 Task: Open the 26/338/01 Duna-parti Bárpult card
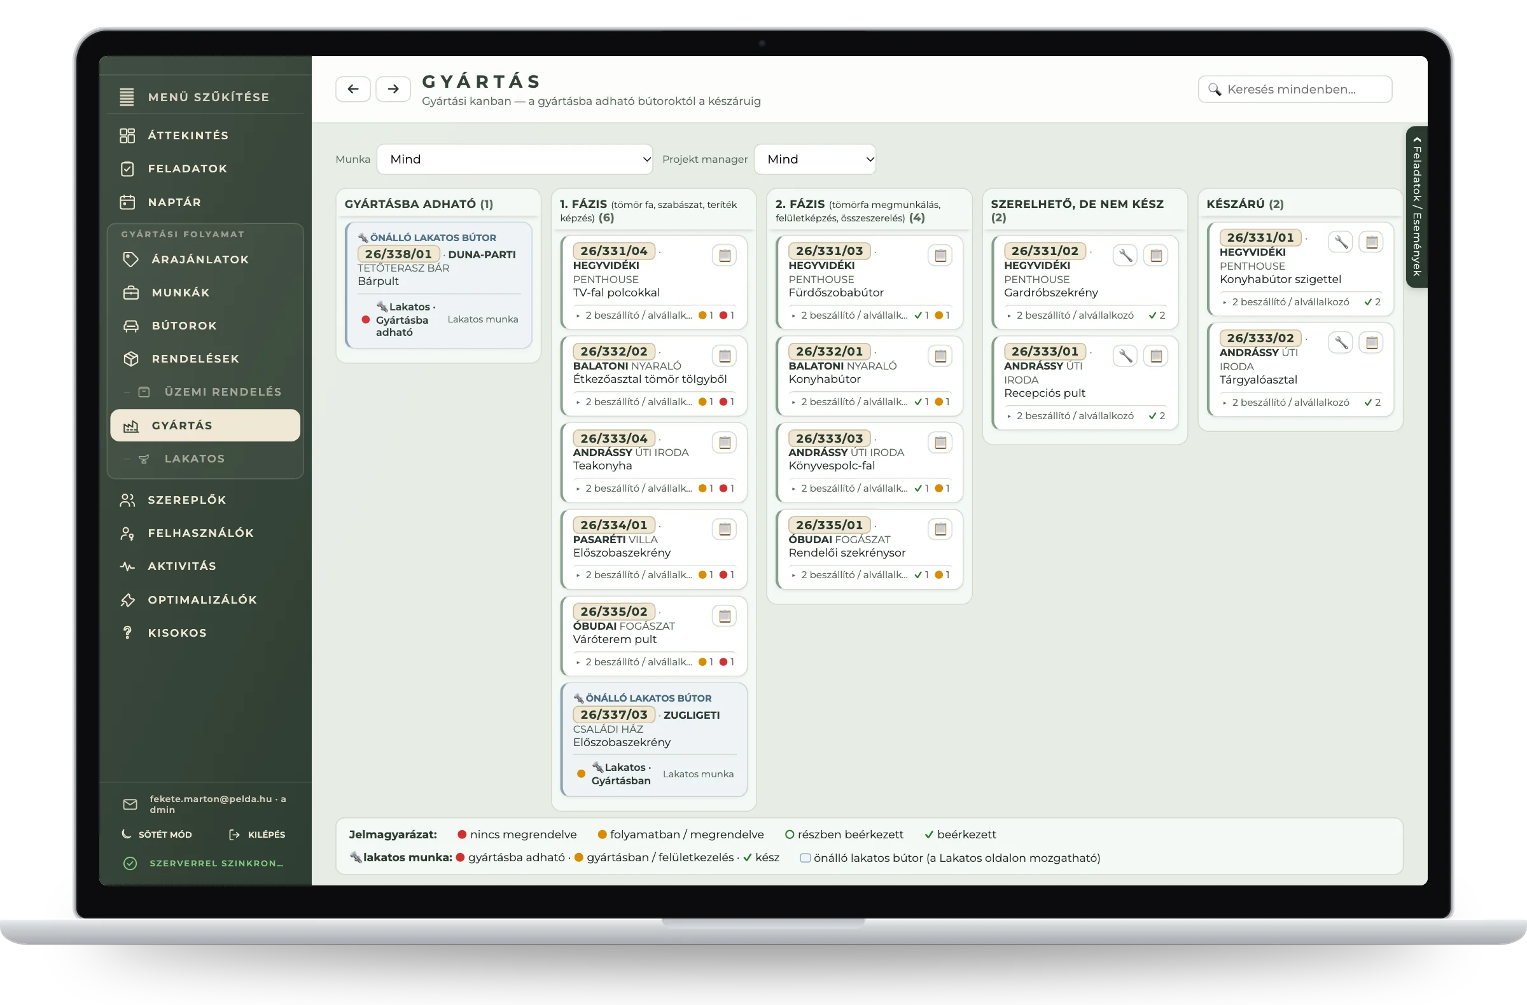tap(438, 286)
